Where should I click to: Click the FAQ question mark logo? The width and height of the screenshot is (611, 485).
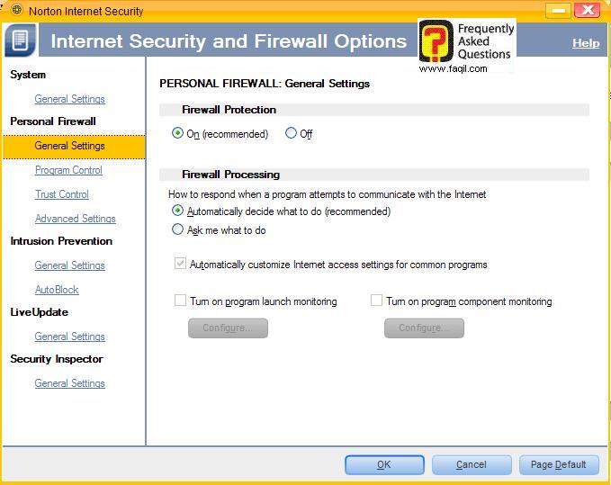pos(436,41)
